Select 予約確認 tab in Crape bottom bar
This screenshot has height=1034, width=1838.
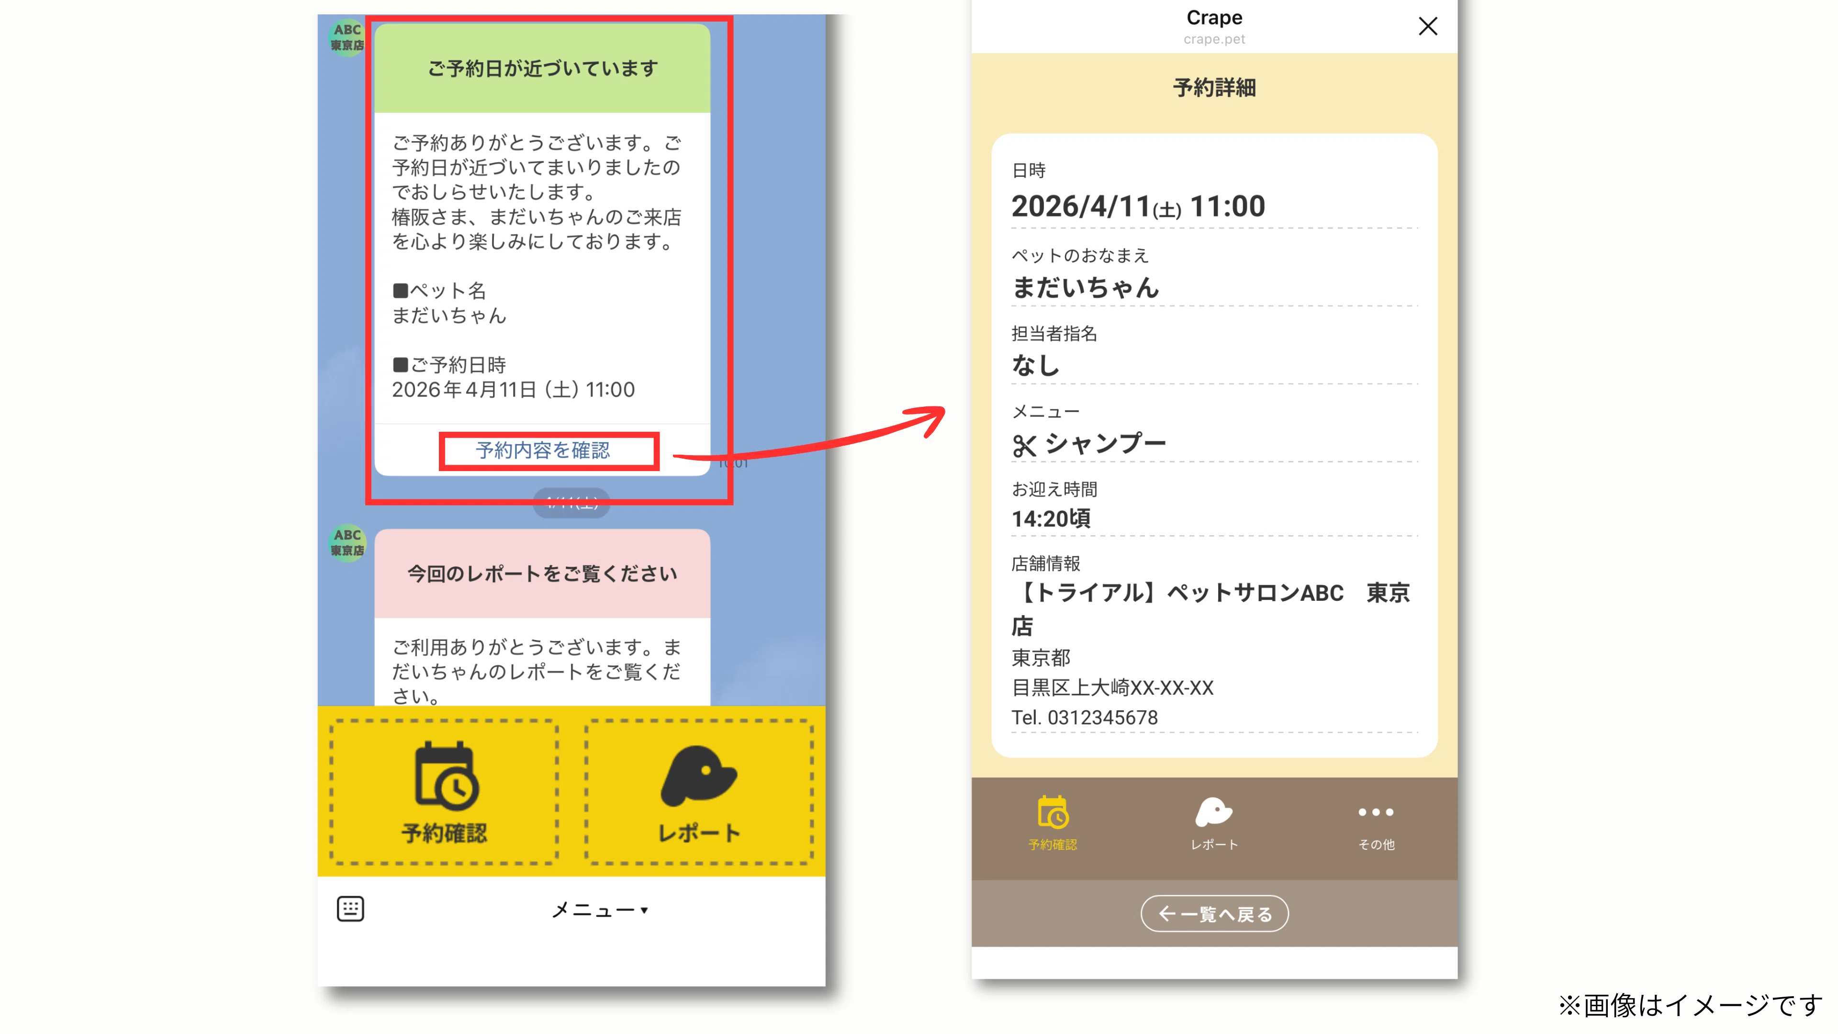tap(1053, 823)
